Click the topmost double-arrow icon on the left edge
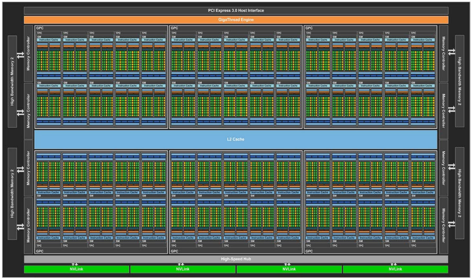The height and width of the screenshot is (280, 473). tap(20, 55)
